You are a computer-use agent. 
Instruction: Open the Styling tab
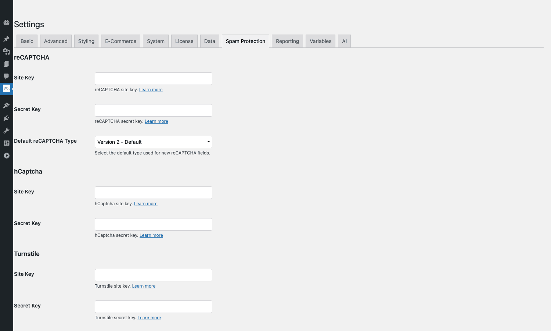86,41
